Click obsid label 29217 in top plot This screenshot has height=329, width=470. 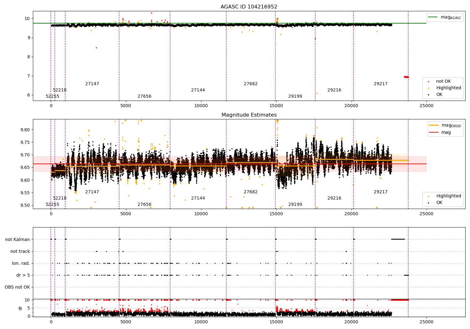[x=381, y=84]
